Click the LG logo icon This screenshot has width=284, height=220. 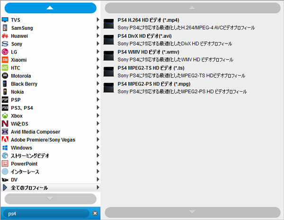click(5, 52)
